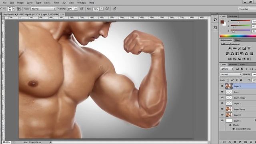Pick color from spectrum ramp
This screenshot has width=256, height=144.
point(238,36)
